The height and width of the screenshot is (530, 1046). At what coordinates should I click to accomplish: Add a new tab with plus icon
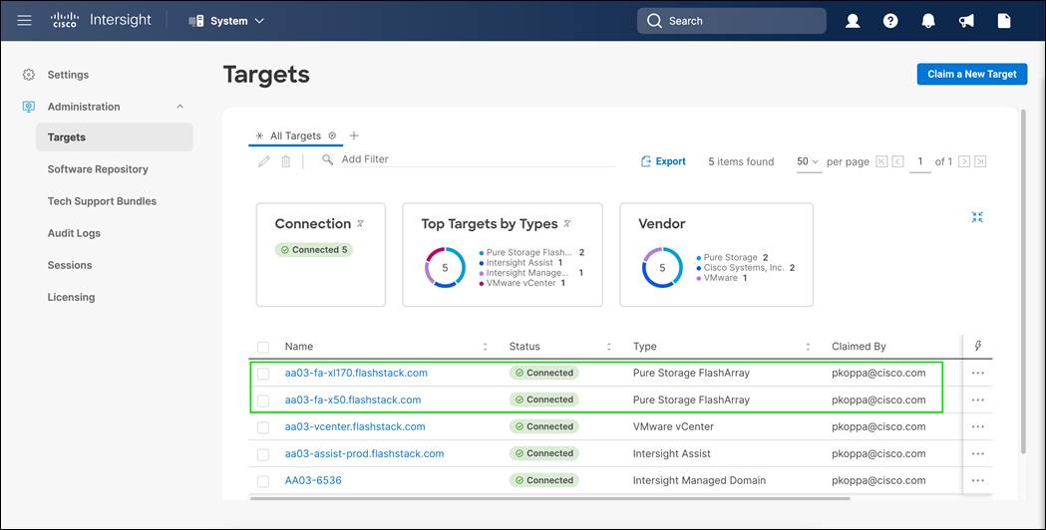354,135
